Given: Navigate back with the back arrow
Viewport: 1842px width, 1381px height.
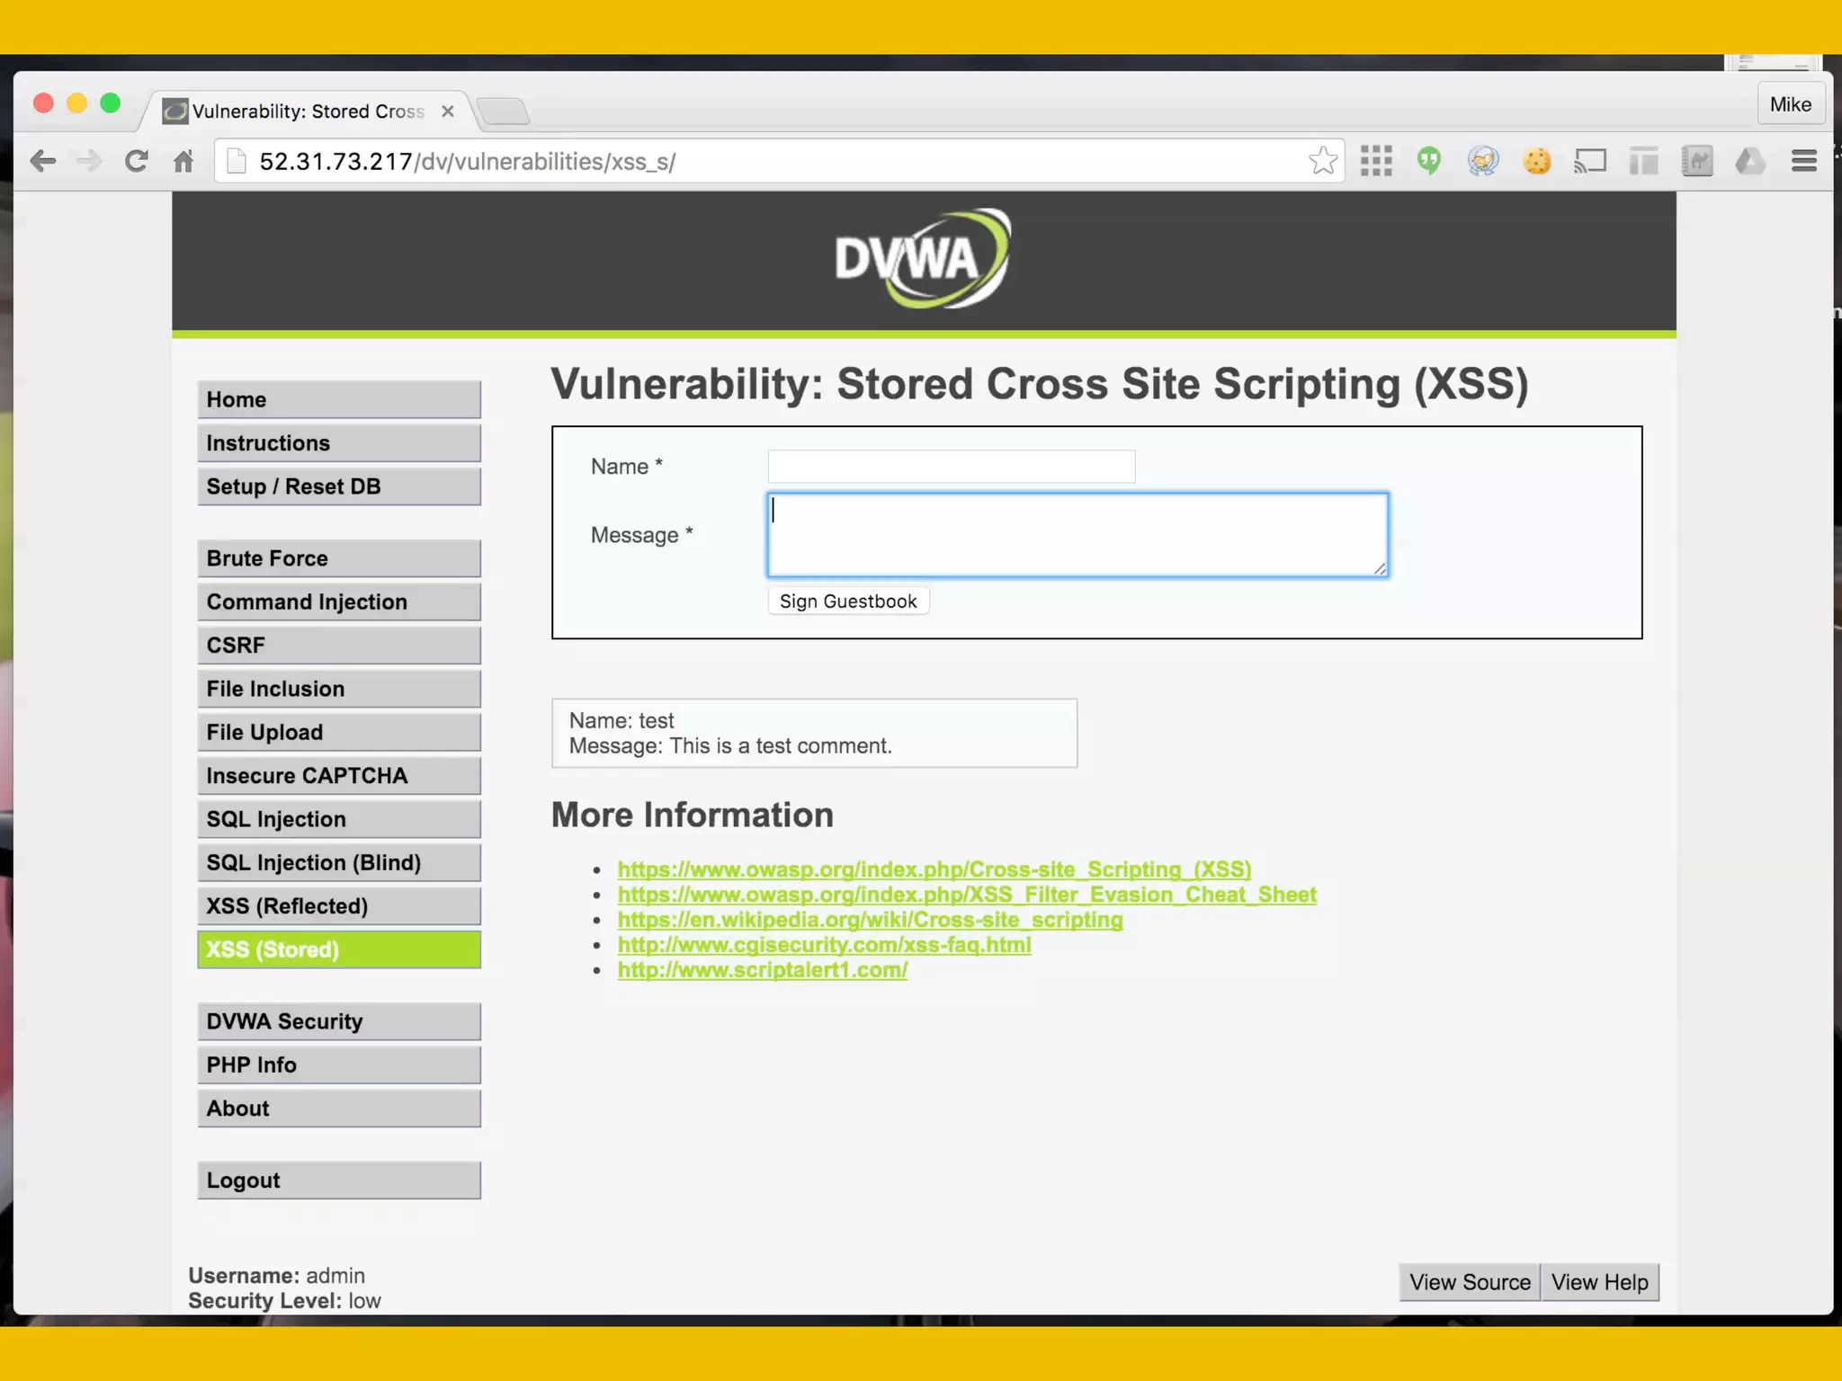Looking at the screenshot, I should tap(42, 161).
